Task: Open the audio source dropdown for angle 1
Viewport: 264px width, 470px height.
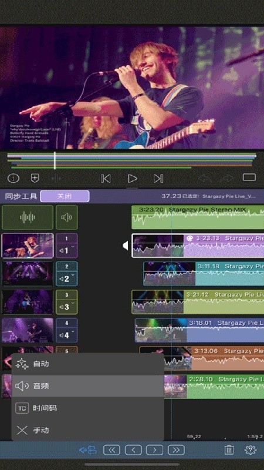Action: point(67,251)
